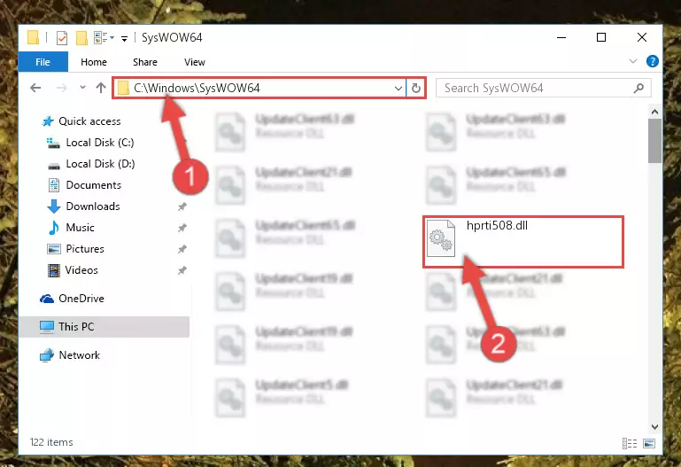
Task: Switch to the View ribbon tab
Action: pos(195,62)
